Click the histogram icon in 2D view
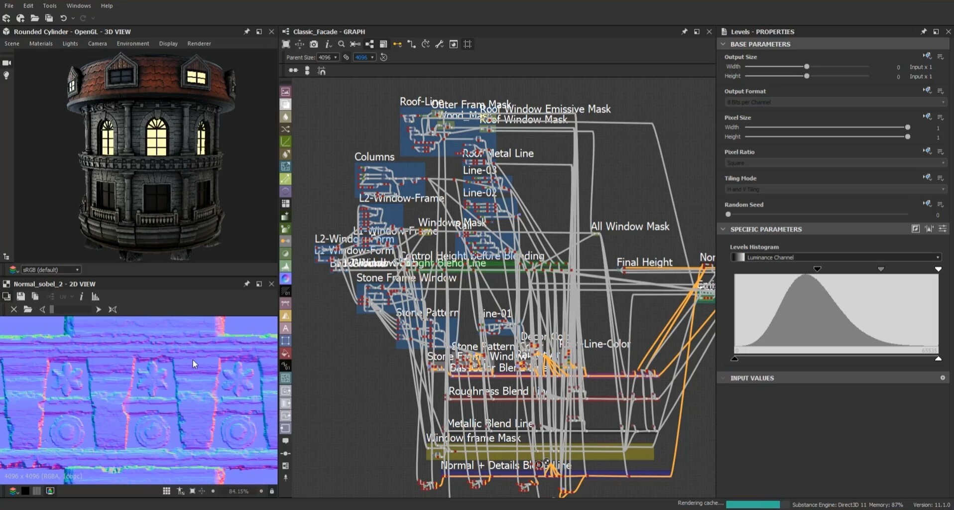Viewport: 954px width, 510px height. [96, 297]
